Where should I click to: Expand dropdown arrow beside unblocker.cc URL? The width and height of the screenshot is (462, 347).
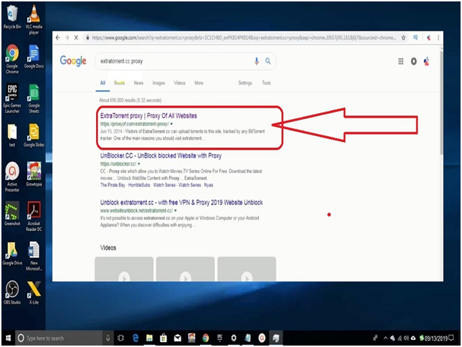138,163
